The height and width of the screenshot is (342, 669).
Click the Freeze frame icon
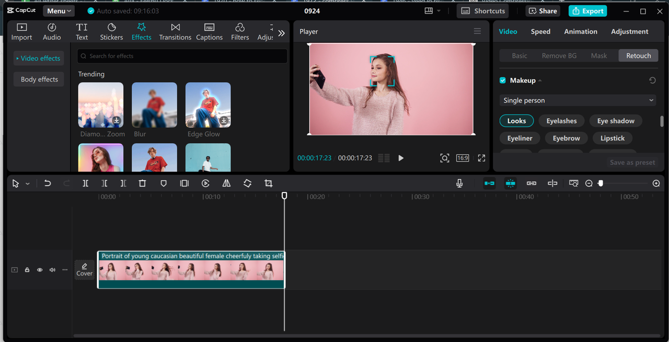tap(184, 184)
